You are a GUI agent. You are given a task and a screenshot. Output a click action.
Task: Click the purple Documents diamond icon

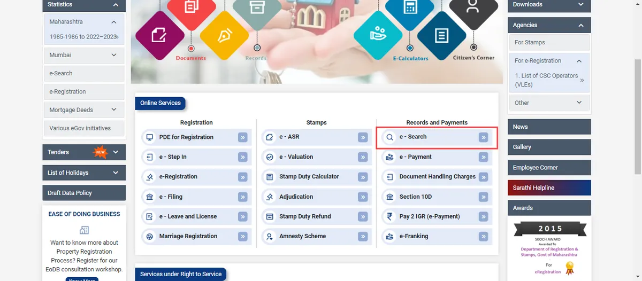coord(159,35)
